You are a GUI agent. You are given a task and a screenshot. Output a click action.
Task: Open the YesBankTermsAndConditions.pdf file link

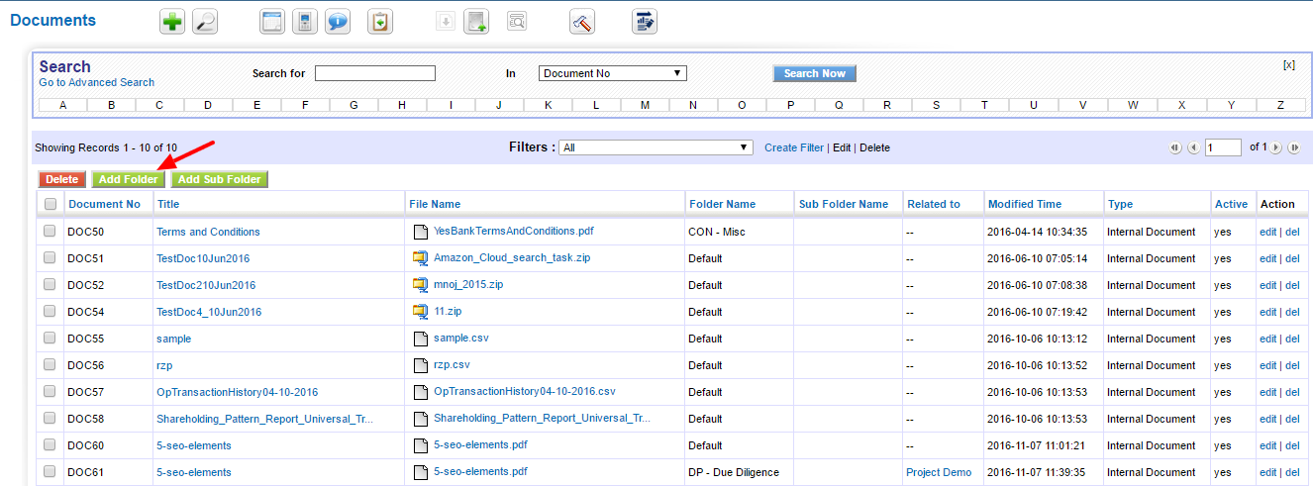pos(513,231)
